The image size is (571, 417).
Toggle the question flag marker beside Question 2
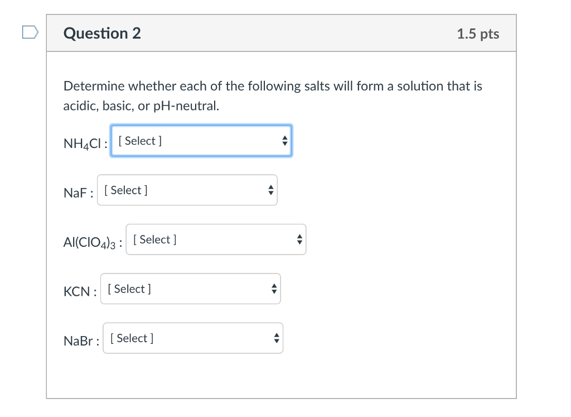point(30,32)
